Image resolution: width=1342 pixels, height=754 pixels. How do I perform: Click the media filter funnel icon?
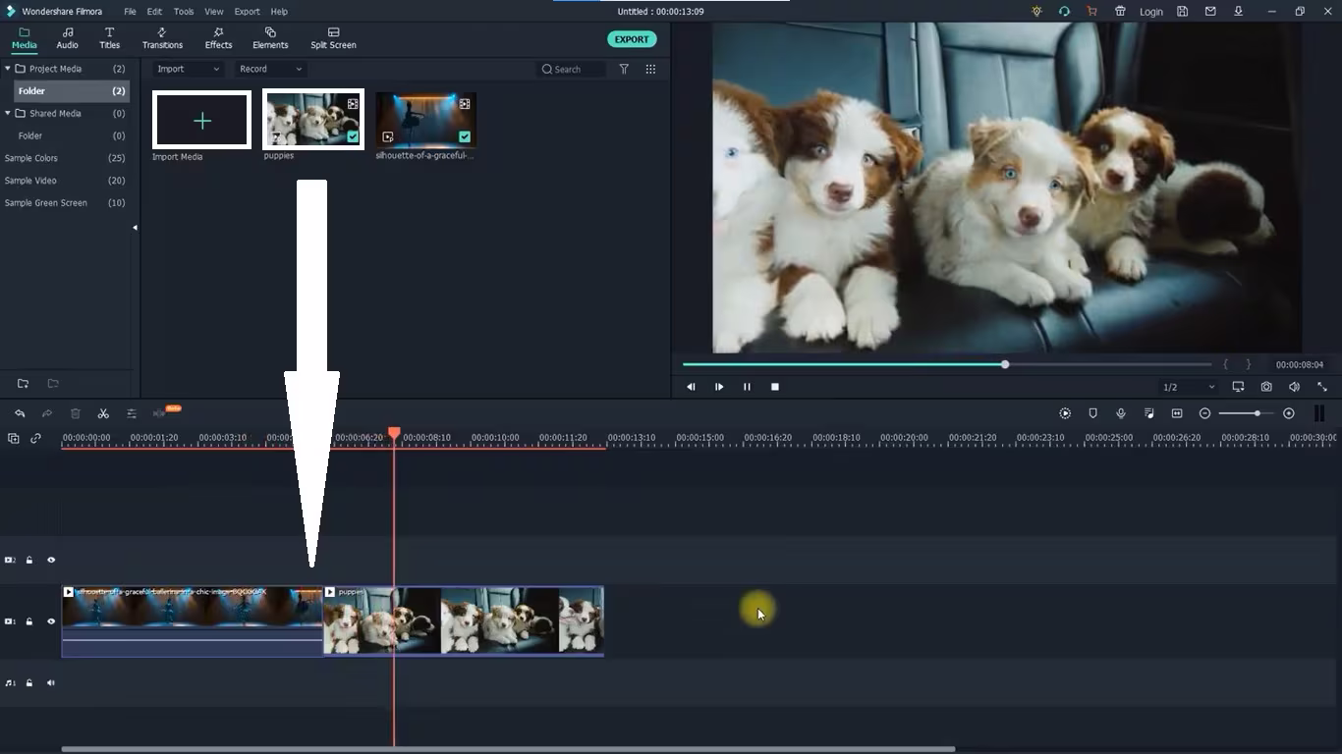pos(624,69)
